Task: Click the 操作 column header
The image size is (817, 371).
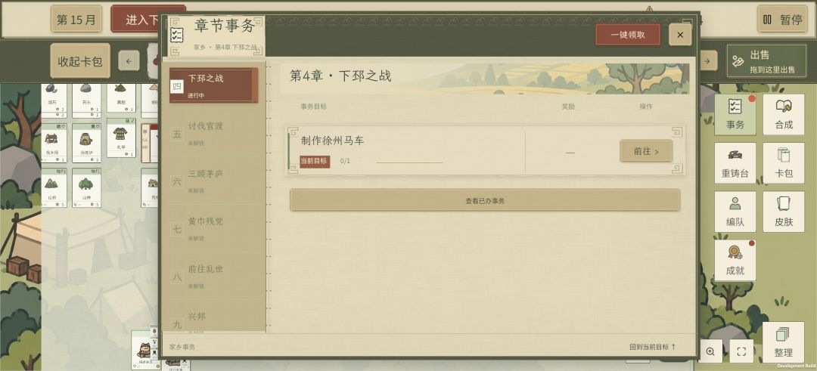Action: [x=646, y=106]
